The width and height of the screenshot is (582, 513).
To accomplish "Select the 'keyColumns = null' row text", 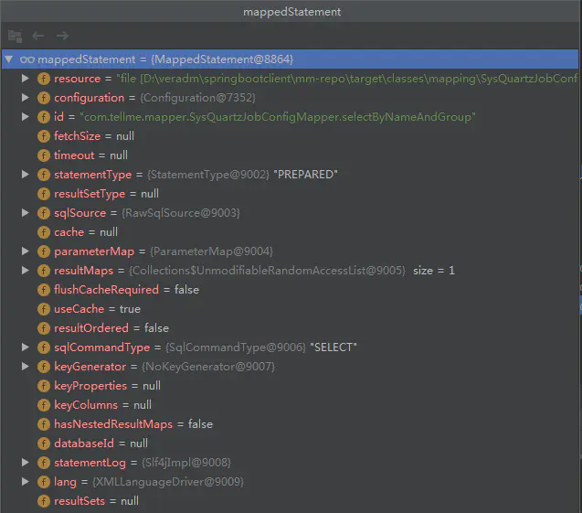I will click(x=103, y=405).
